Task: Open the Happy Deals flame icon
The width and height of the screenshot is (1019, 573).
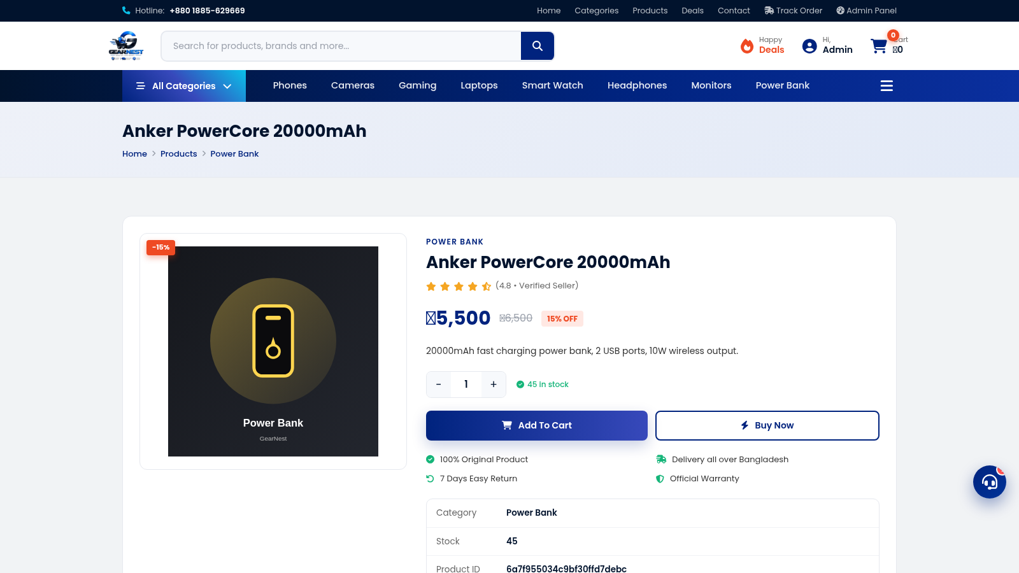Action: click(747, 46)
